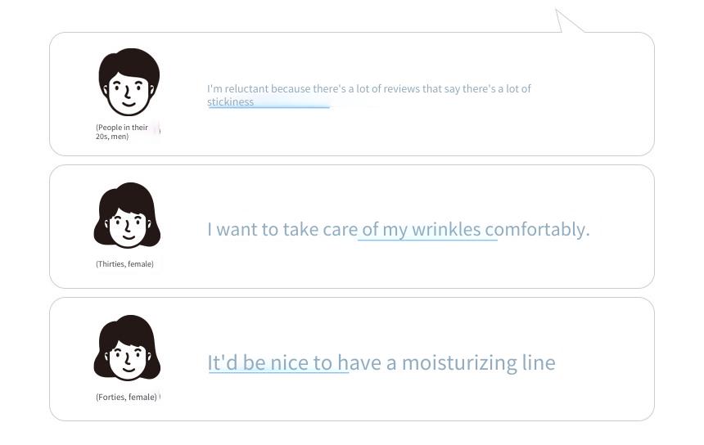Click the underlined word "stickiness"
This screenshot has width=704, height=445.
click(x=230, y=101)
